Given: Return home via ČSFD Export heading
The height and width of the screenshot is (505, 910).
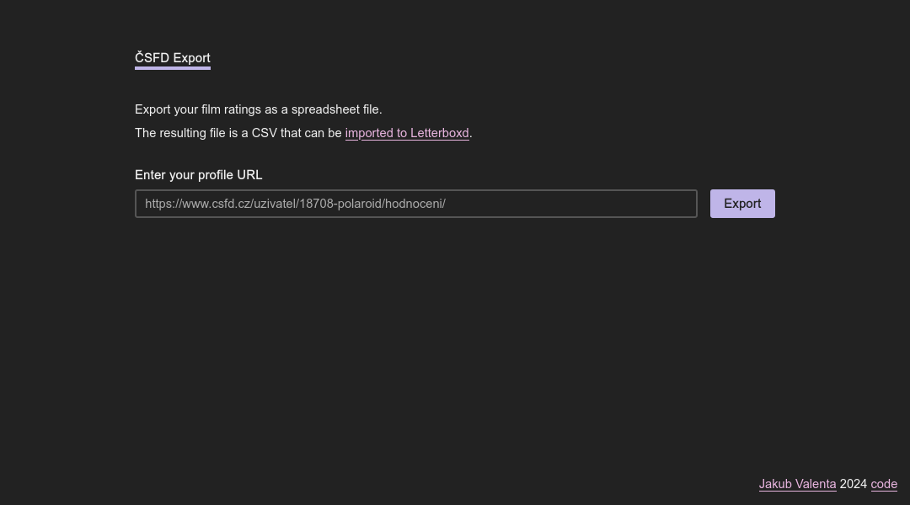Looking at the screenshot, I should pyautogui.click(x=173, y=59).
